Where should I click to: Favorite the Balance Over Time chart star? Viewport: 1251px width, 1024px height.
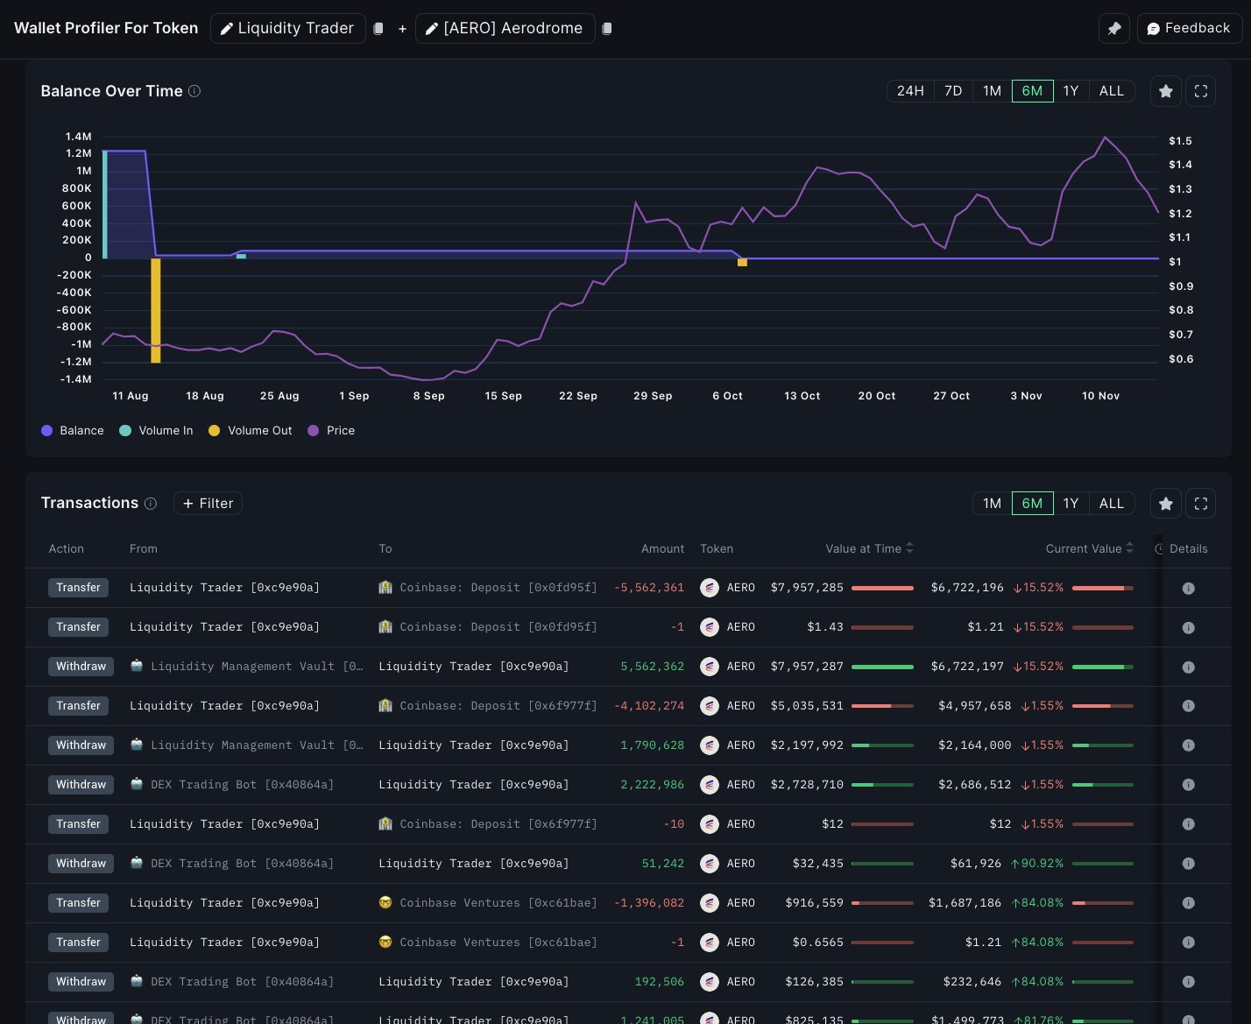point(1165,91)
